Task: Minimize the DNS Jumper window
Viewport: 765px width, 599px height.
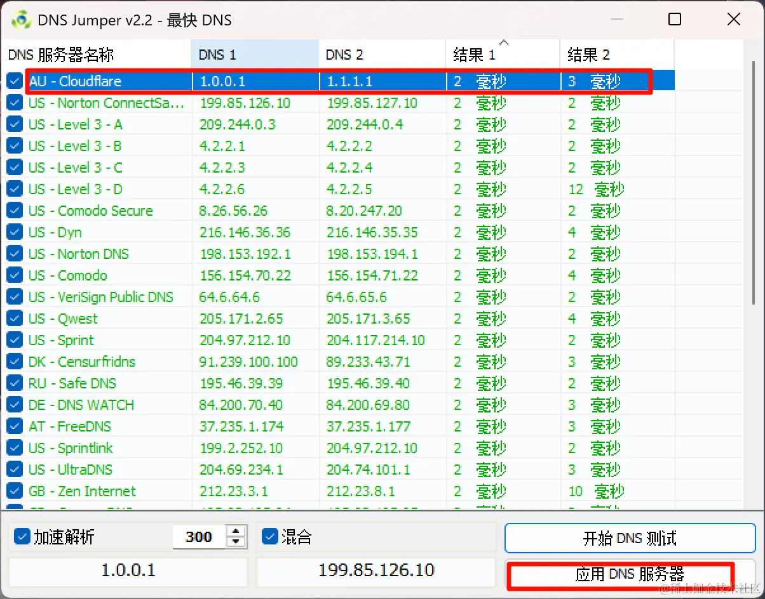Action: (616, 20)
